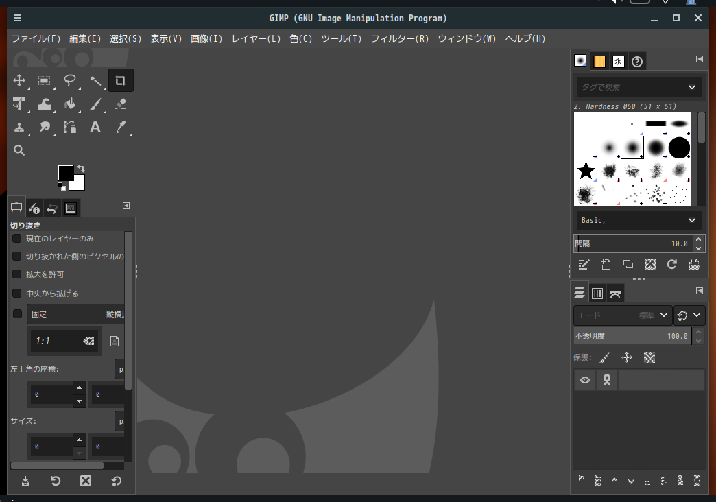The width and height of the screenshot is (716, 502).
Task: Select the Fuzzy Select magic wand tool
Action: (95, 80)
